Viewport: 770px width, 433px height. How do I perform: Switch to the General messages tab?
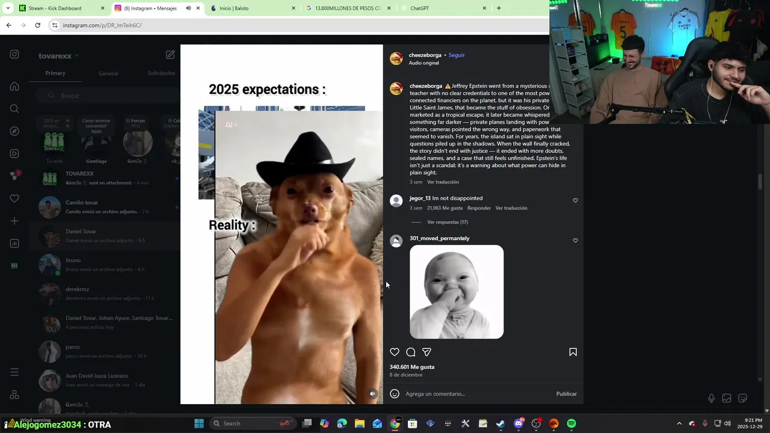click(x=108, y=73)
